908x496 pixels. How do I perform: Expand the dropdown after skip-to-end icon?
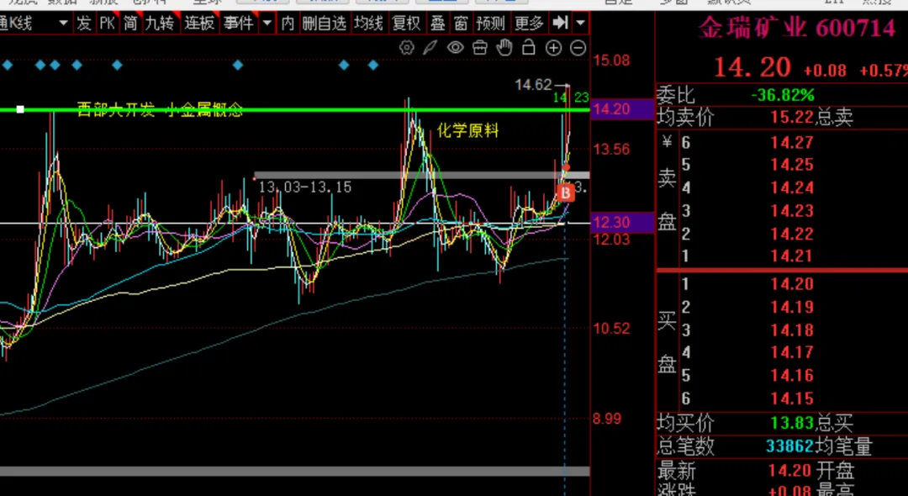(x=580, y=23)
